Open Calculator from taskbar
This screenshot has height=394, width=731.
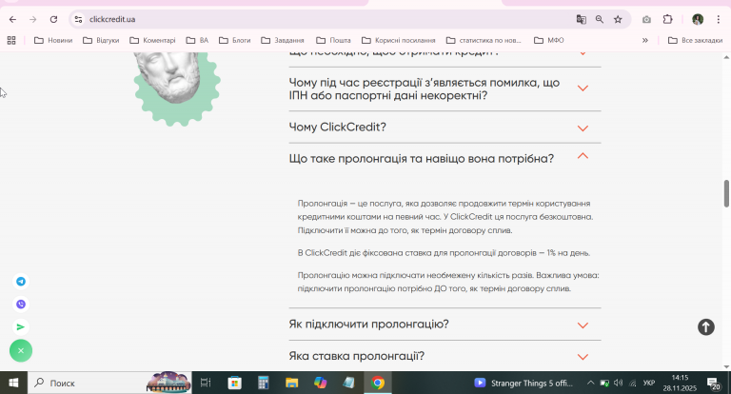point(264,383)
